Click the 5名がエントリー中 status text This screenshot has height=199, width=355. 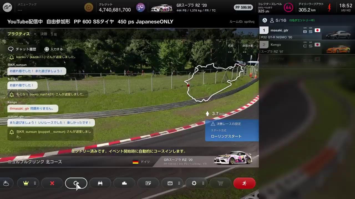click(x=302, y=20)
